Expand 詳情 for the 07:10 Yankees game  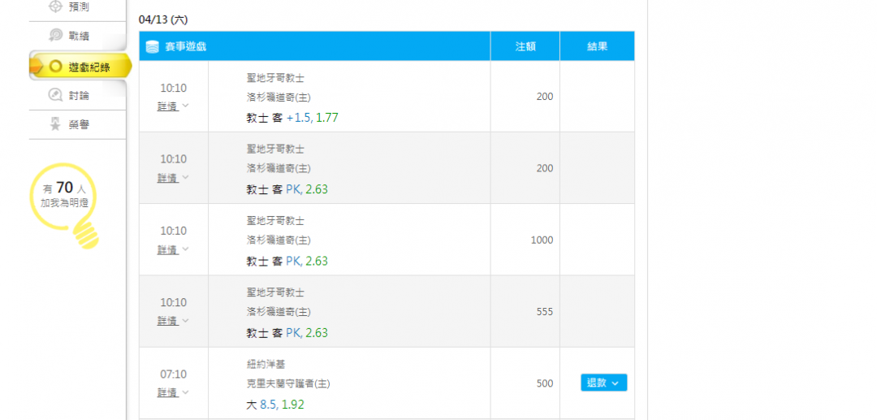[x=173, y=392]
